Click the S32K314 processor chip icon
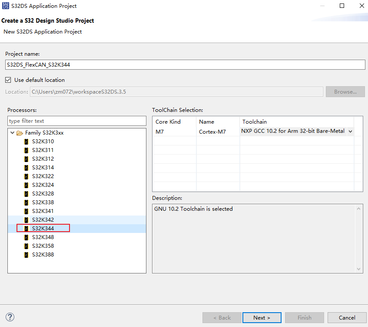Image resolution: width=368 pixels, height=327 pixels. coord(26,168)
